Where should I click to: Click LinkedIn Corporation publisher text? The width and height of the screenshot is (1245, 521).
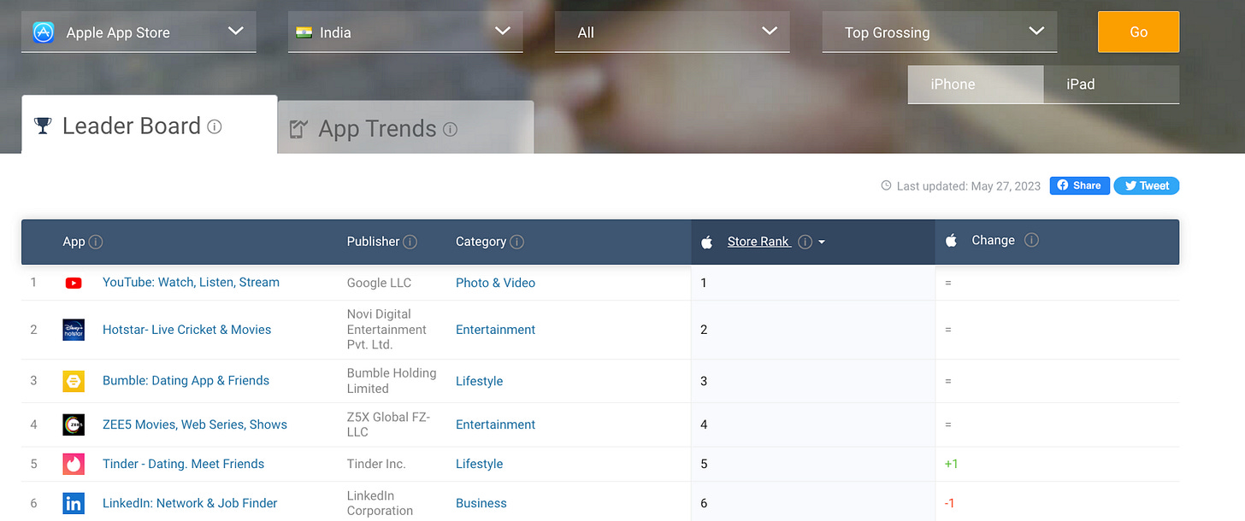tap(380, 503)
